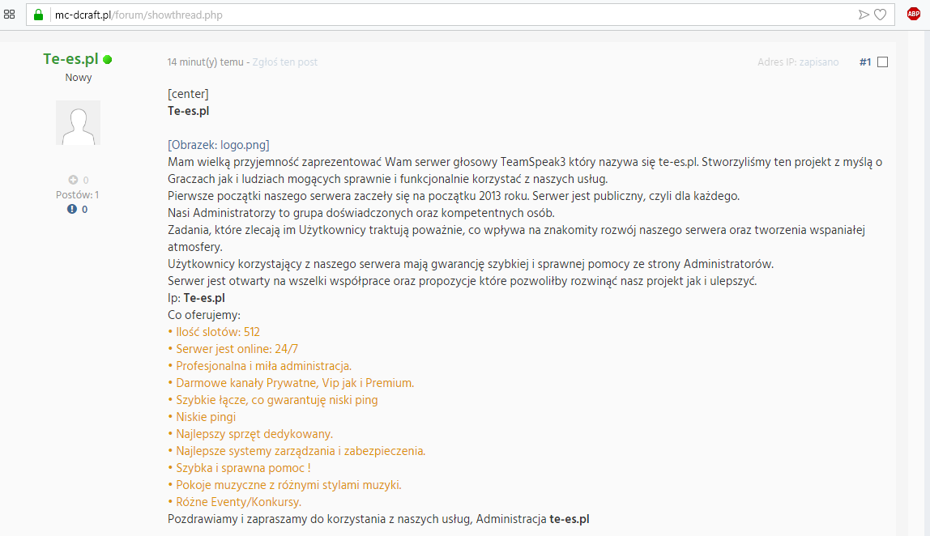930x536 pixels.
Task: Click the green padlock security icon
Action: point(39,15)
